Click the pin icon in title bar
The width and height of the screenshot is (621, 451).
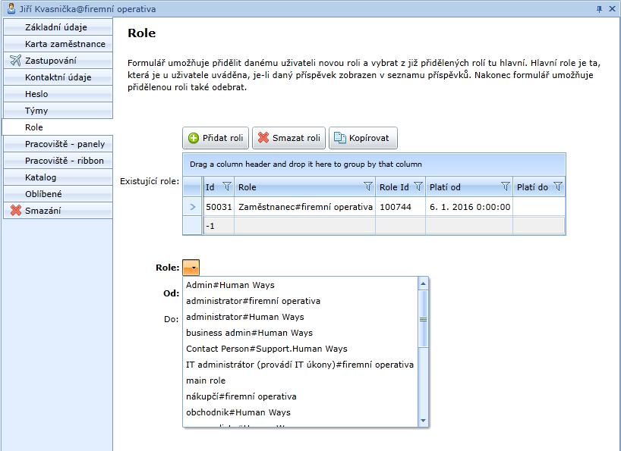click(599, 8)
